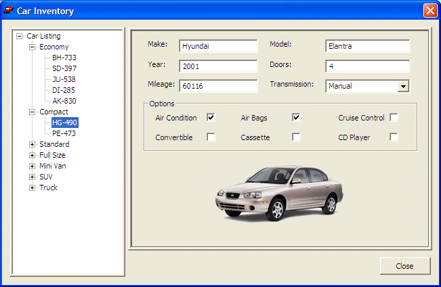The height and width of the screenshot is (287, 441).
Task: Select car AK-830 in the tree
Action: [x=64, y=101]
